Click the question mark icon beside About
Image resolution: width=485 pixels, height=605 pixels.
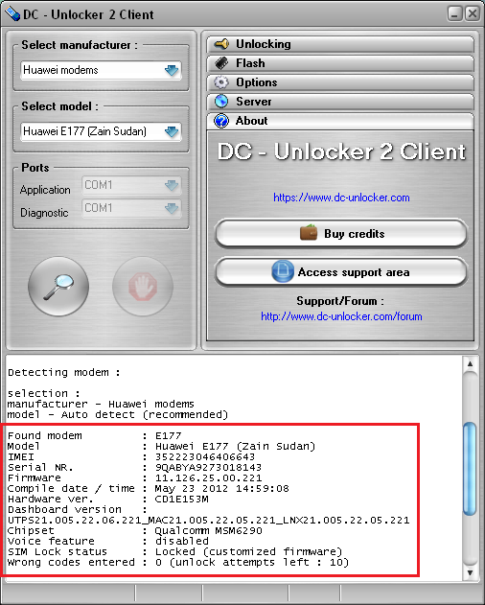221,121
